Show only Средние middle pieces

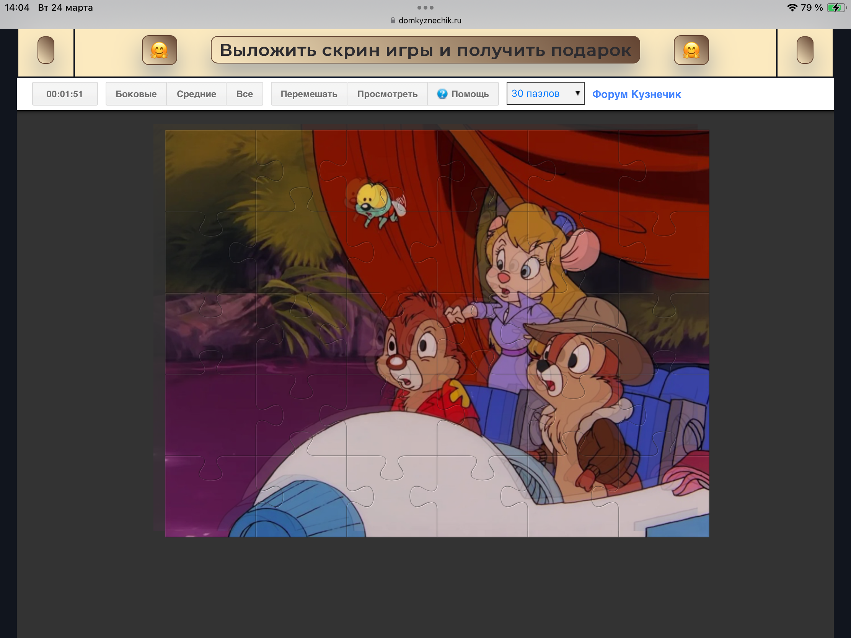(x=196, y=94)
